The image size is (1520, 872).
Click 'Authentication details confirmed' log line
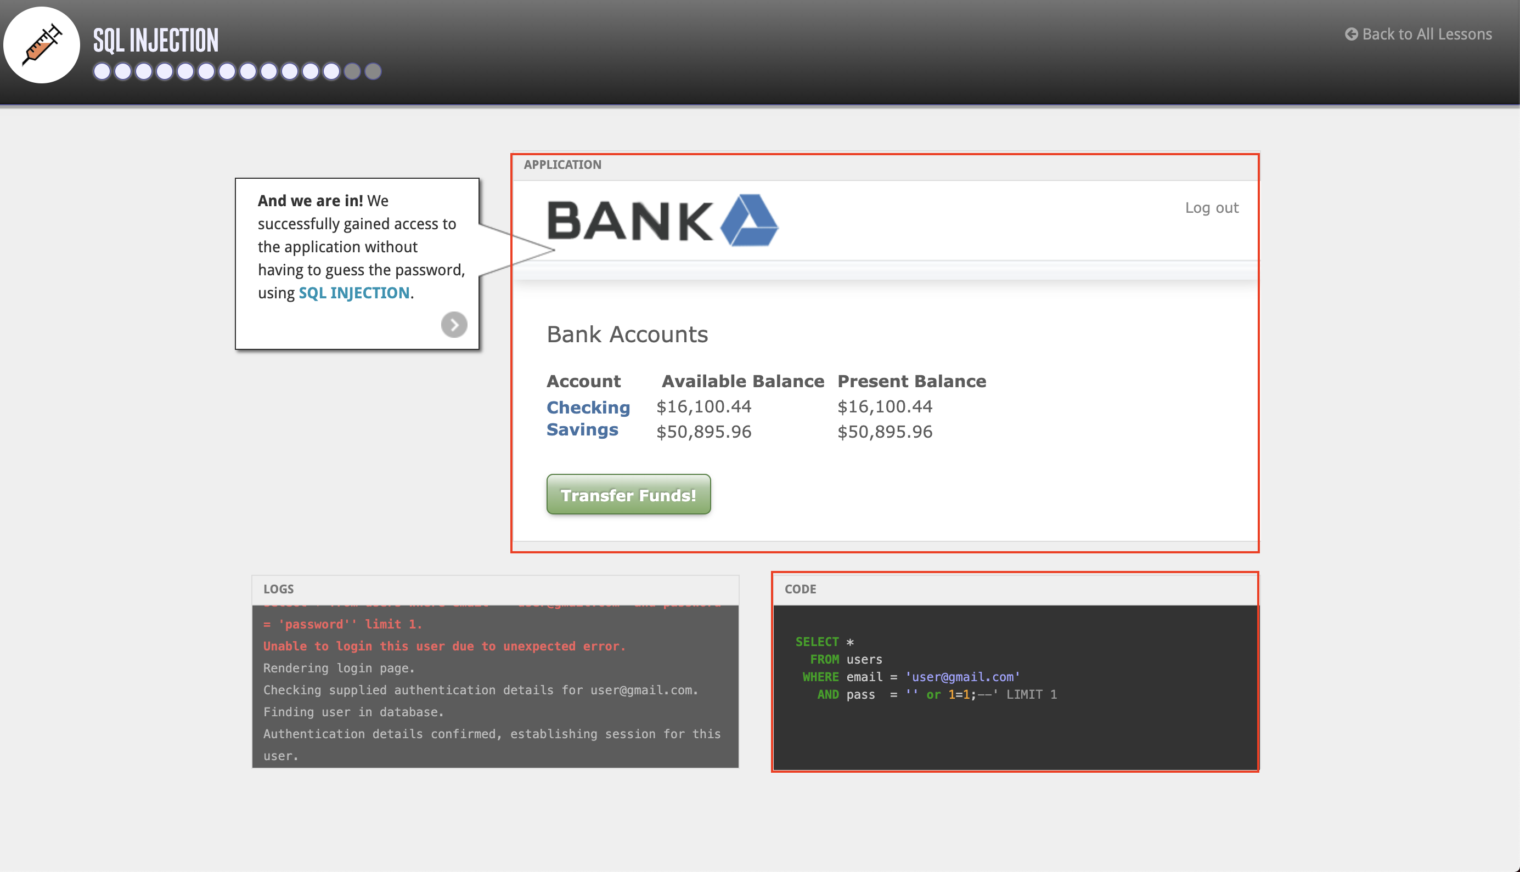(x=492, y=744)
